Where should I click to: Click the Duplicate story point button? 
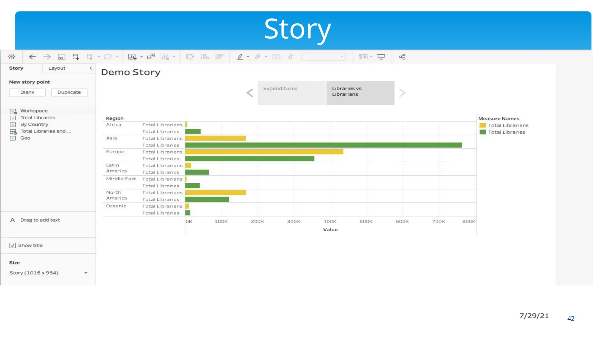69,92
